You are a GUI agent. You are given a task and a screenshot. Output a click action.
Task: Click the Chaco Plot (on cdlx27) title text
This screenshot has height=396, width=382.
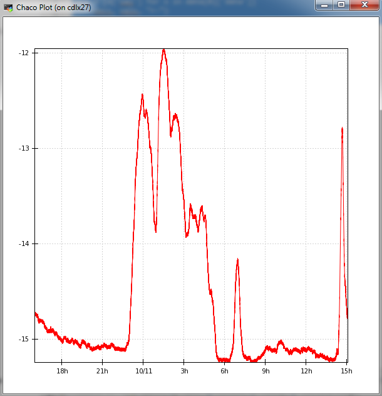pos(53,8)
